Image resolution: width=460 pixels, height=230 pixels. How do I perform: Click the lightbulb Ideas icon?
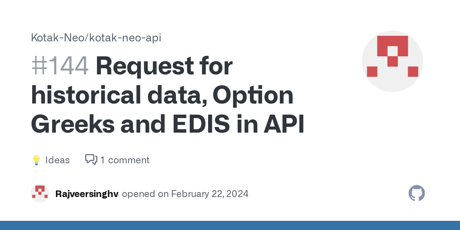(x=36, y=160)
